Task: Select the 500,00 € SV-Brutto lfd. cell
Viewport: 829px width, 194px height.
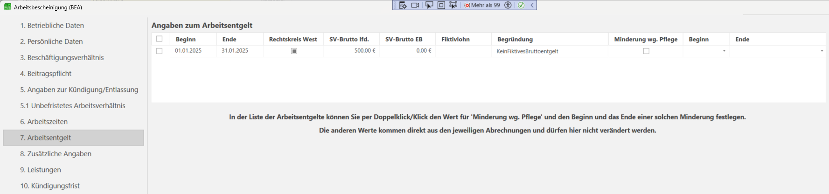Action: [x=351, y=51]
